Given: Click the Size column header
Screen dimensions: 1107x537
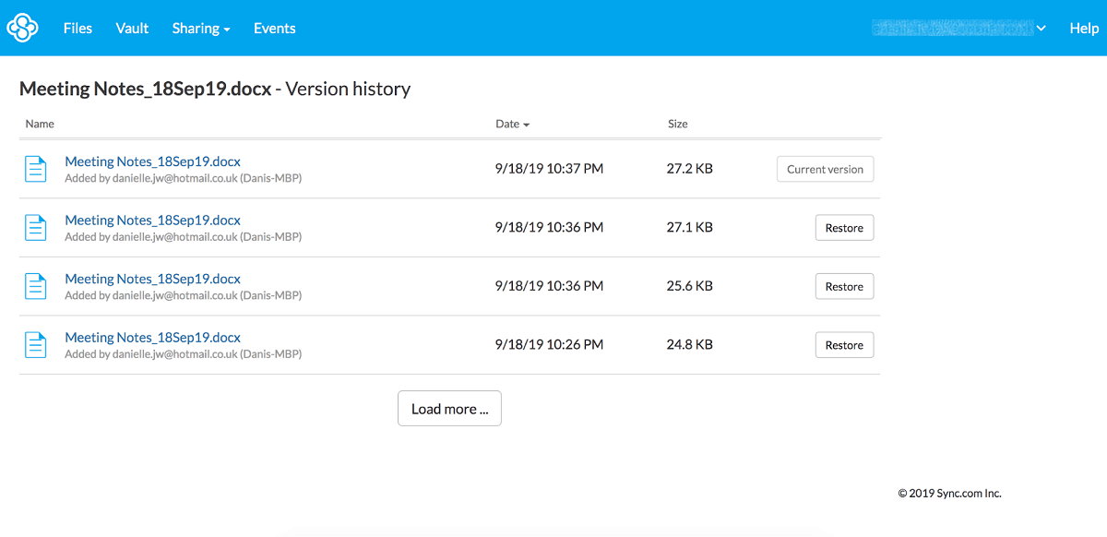Looking at the screenshot, I should click(678, 124).
